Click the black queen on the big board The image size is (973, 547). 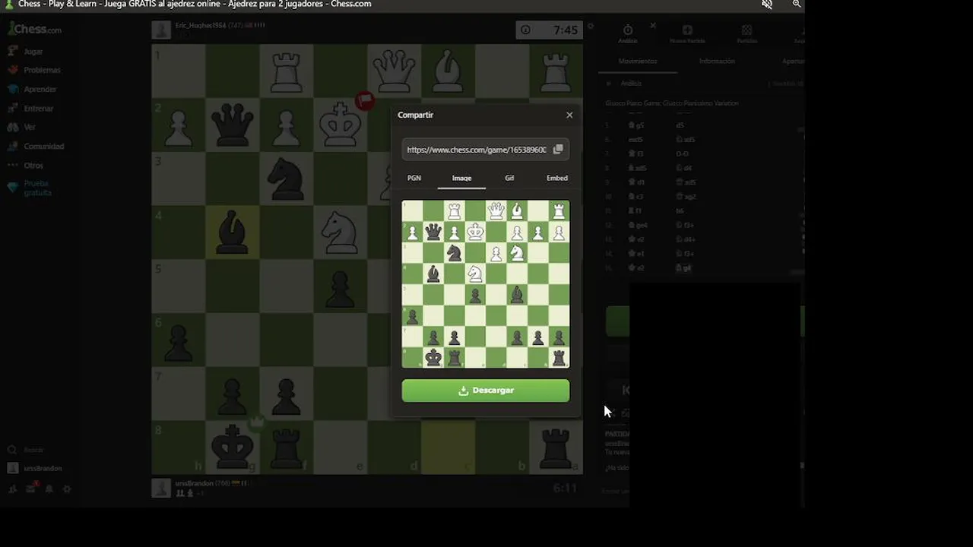point(232,125)
